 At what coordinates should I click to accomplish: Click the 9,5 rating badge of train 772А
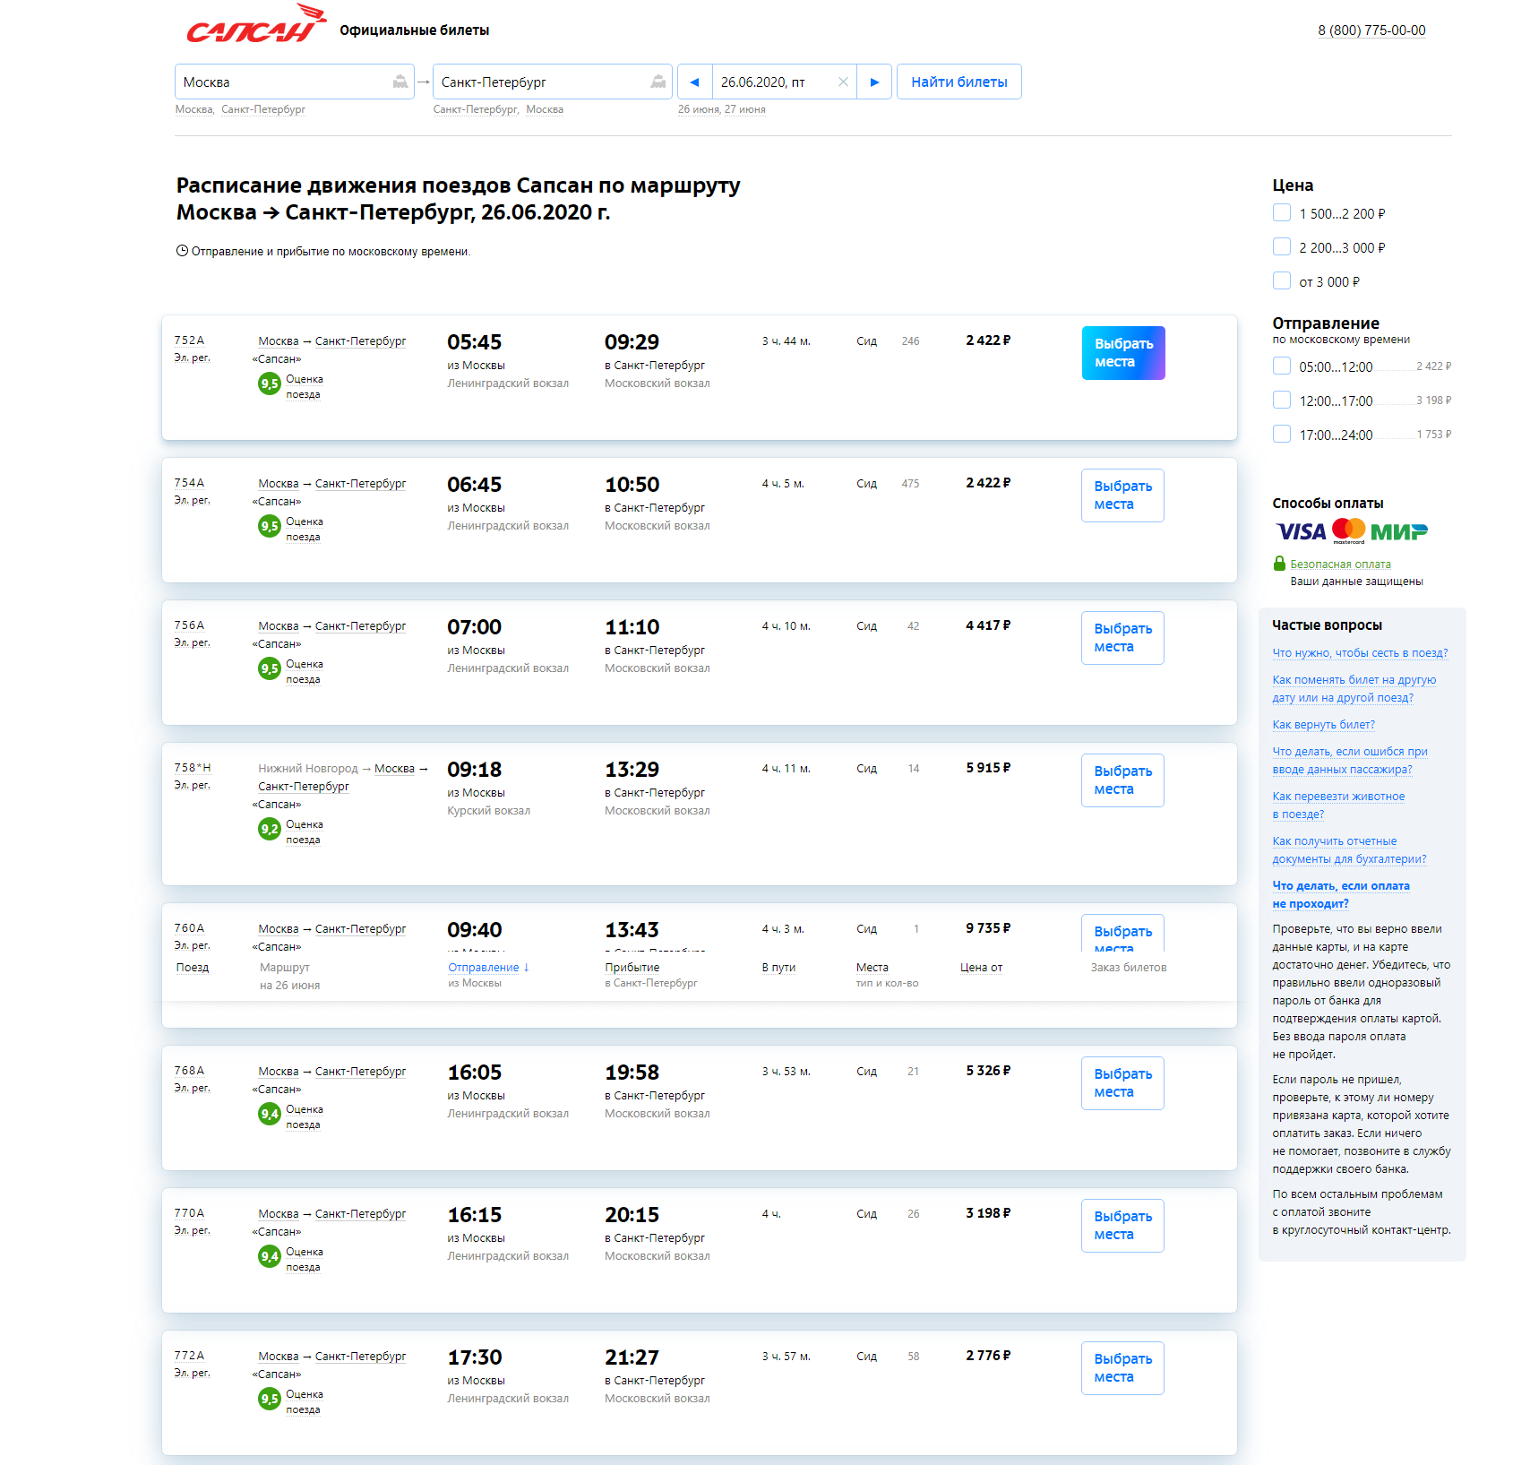(270, 1399)
